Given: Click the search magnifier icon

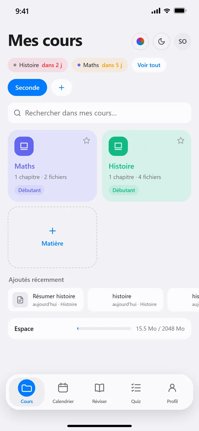Looking at the screenshot, I should tap(17, 113).
